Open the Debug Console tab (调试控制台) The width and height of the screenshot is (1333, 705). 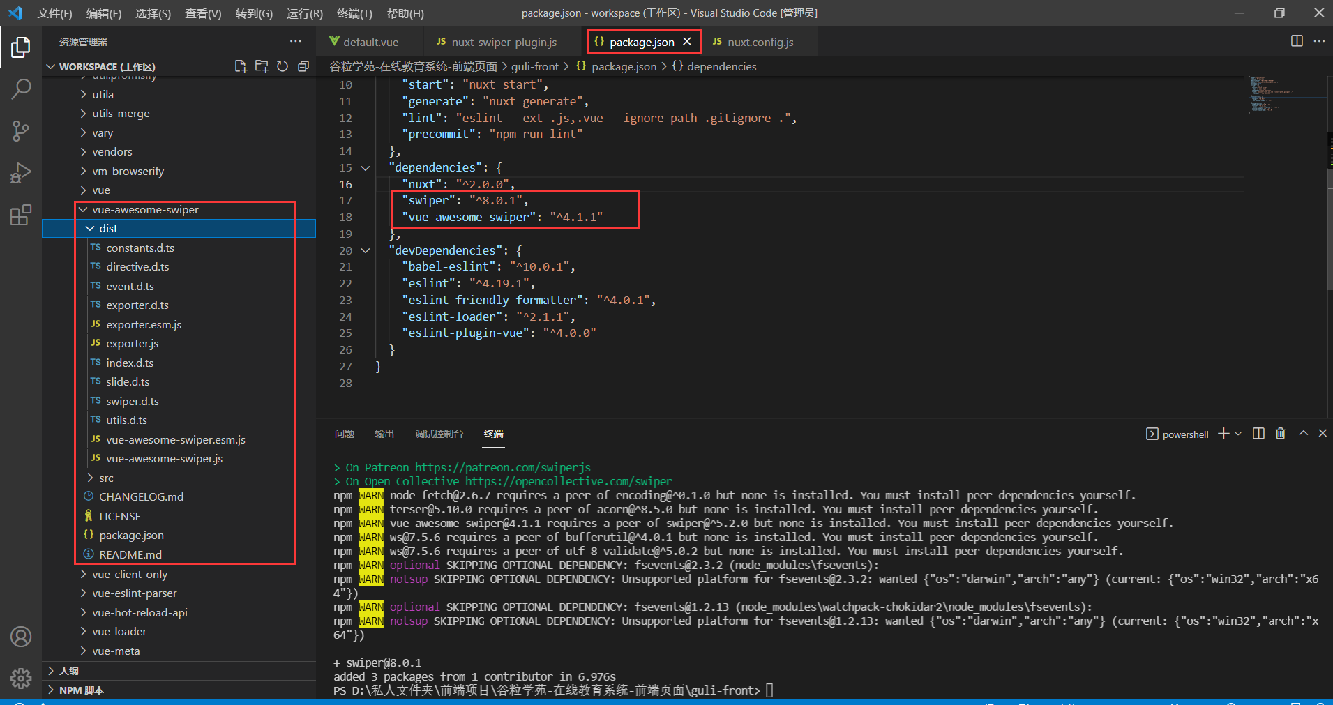coord(439,434)
